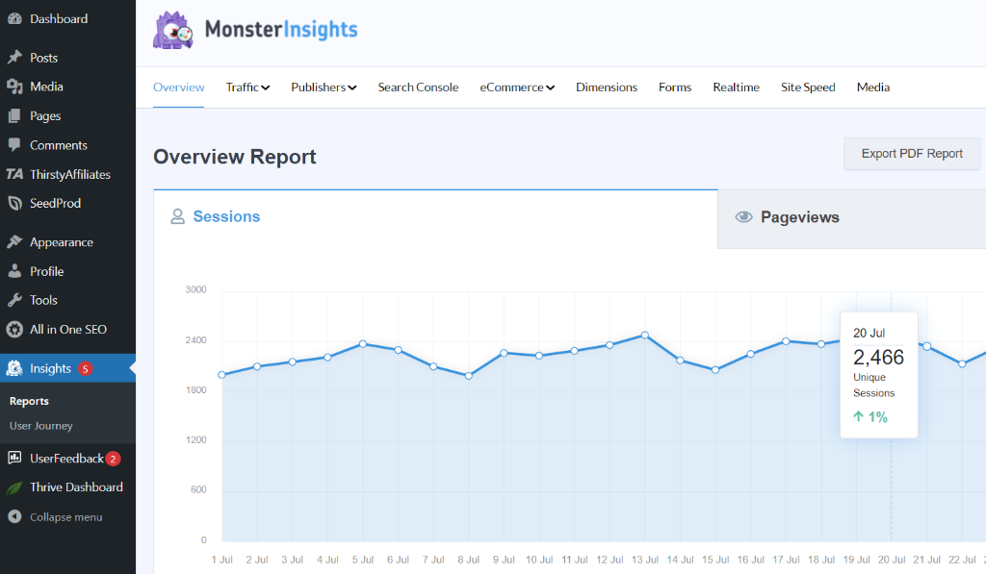The height and width of the screenshot is (574, 986).
Task: Expand the Publishers dropdown menu
Action: [324, 87]
